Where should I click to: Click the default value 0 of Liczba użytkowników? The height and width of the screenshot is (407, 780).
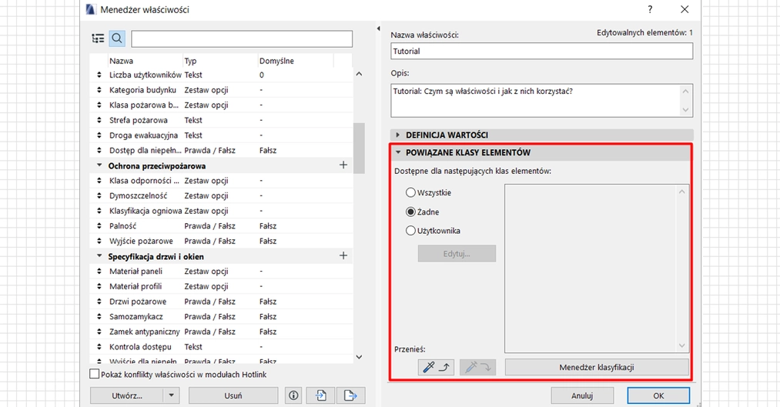point(262,75)
